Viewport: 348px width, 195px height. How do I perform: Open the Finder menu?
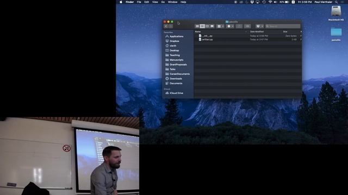tap(129, 2)
